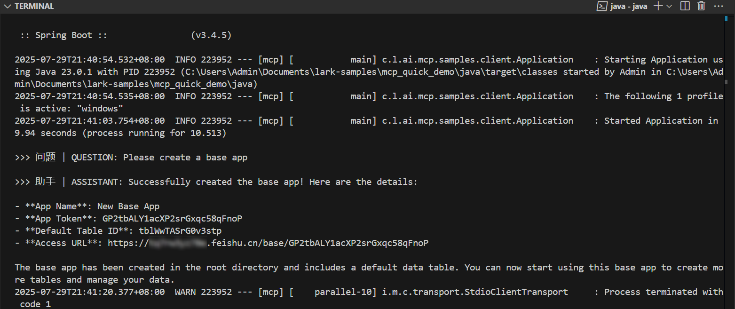
Task: Create a new terminal with plus icon
Action: pyautogui.click(x=658, y=6)
